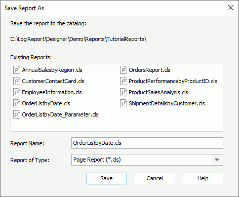Click the ProductSalesAnalysis.cls report icon
The image size is (239, 197).
tap(124, 92)
